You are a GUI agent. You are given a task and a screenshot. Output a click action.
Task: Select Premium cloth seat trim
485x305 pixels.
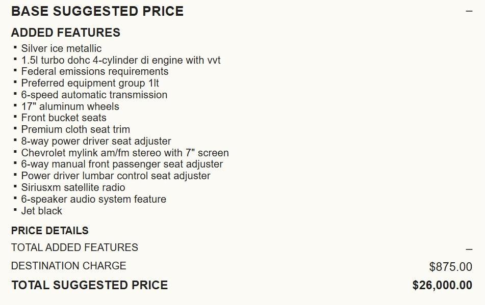[x=75, y=129]
